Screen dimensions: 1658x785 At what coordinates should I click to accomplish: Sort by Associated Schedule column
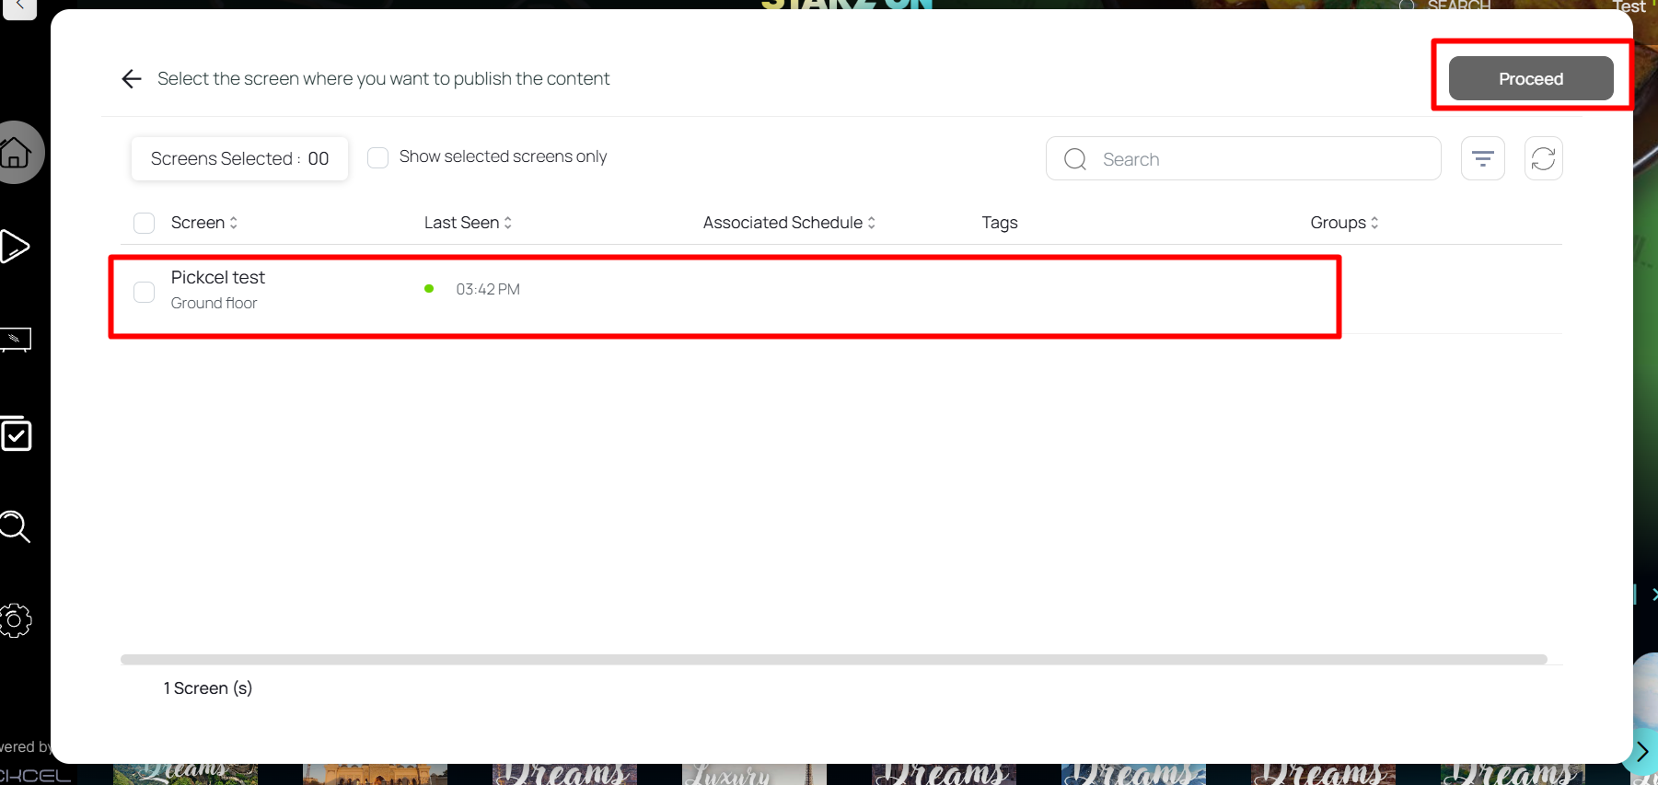(789, 223)
